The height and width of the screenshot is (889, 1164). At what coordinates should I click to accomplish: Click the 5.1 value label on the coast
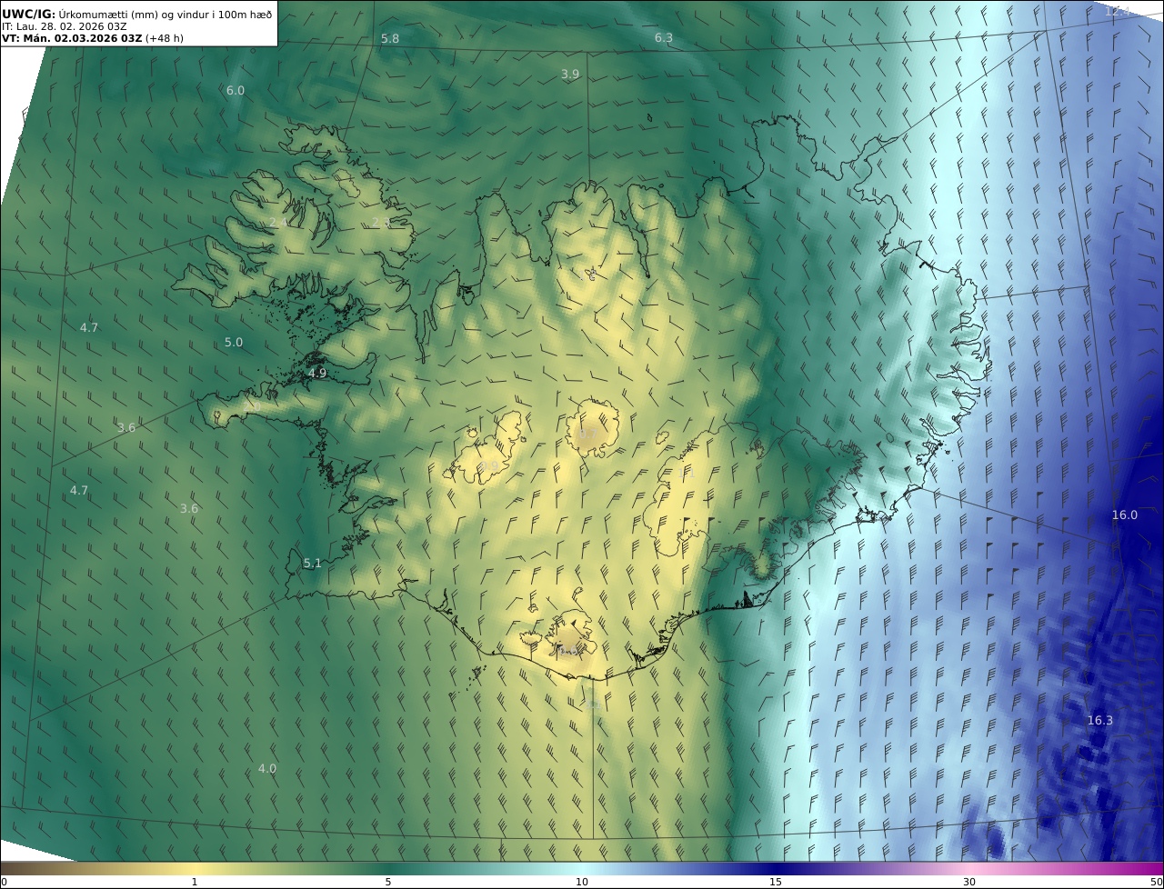coord(312,564)
